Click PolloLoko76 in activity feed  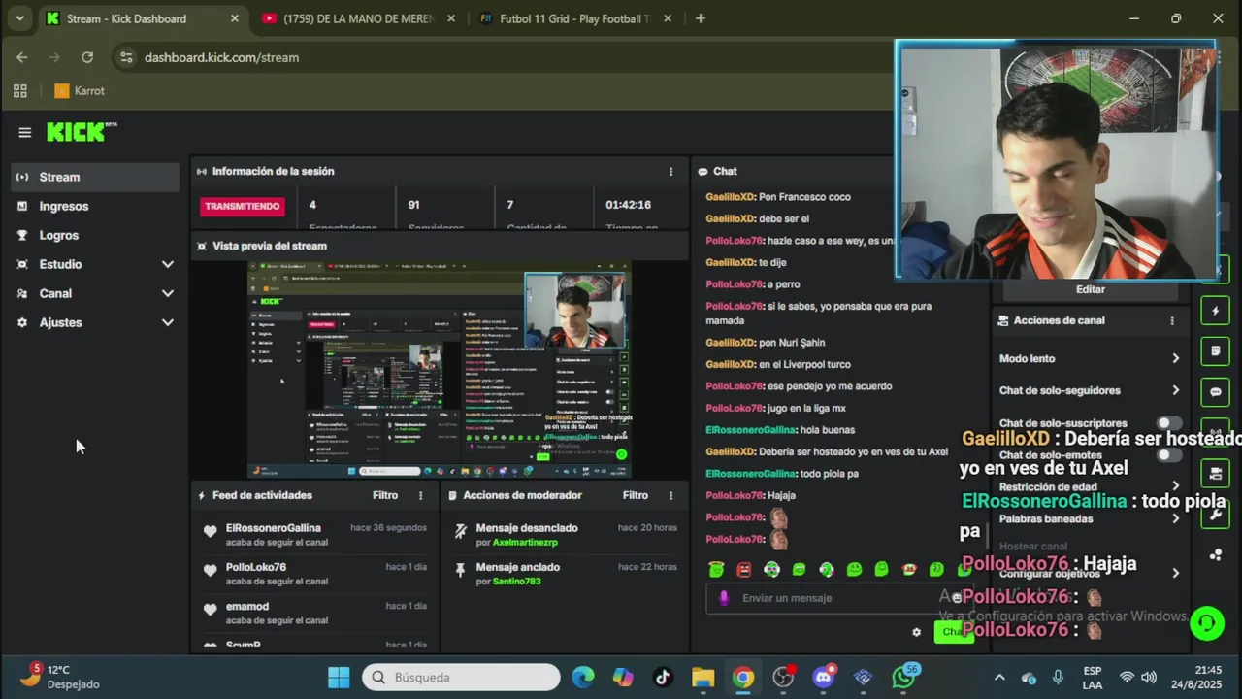[256, 567]
